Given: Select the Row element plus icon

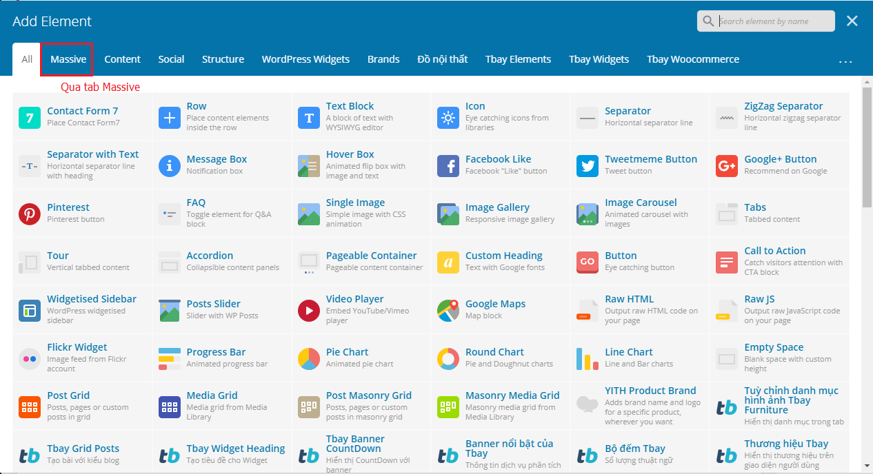Looking at the screenshot, I should click(169, 118).
